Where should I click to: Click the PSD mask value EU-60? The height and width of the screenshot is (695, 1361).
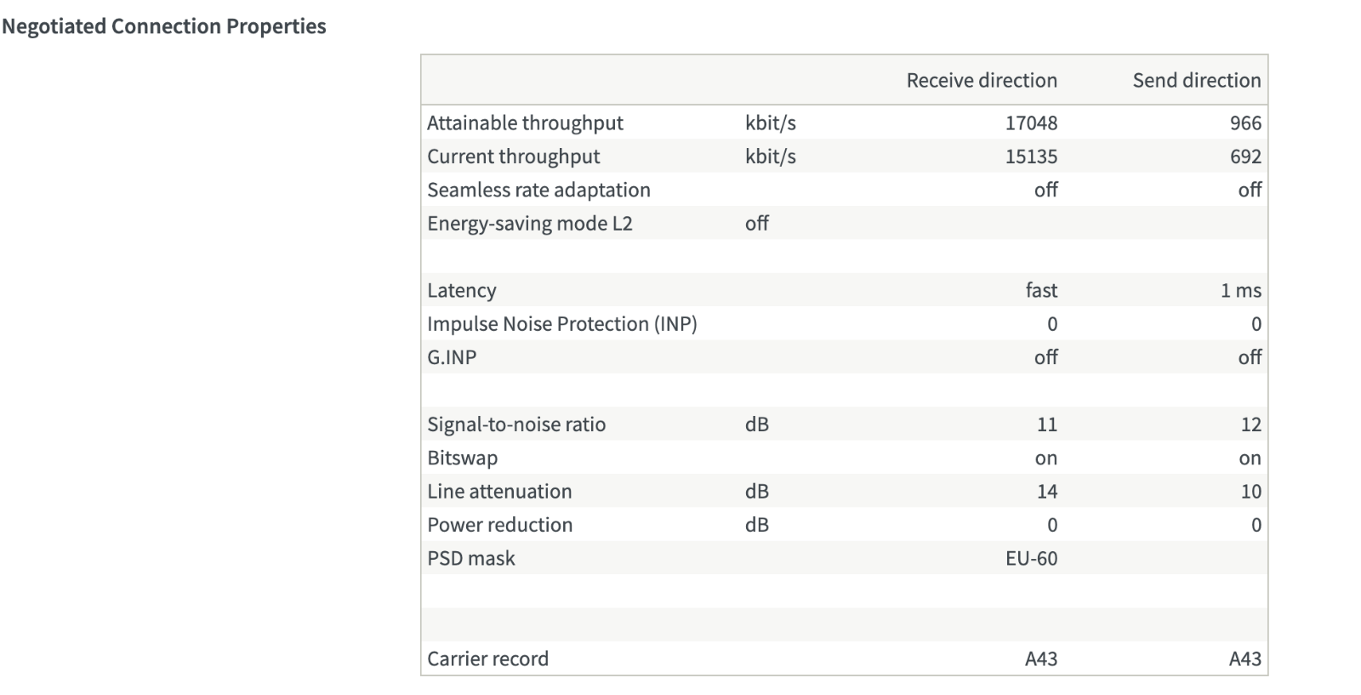[x=1031, y=558]
